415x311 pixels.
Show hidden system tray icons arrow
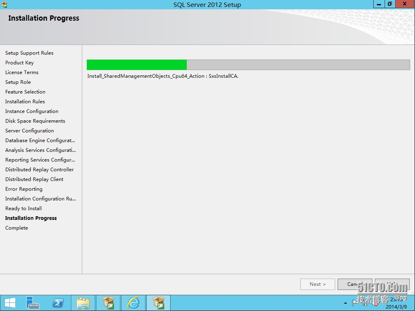click(x=345, y=303)
